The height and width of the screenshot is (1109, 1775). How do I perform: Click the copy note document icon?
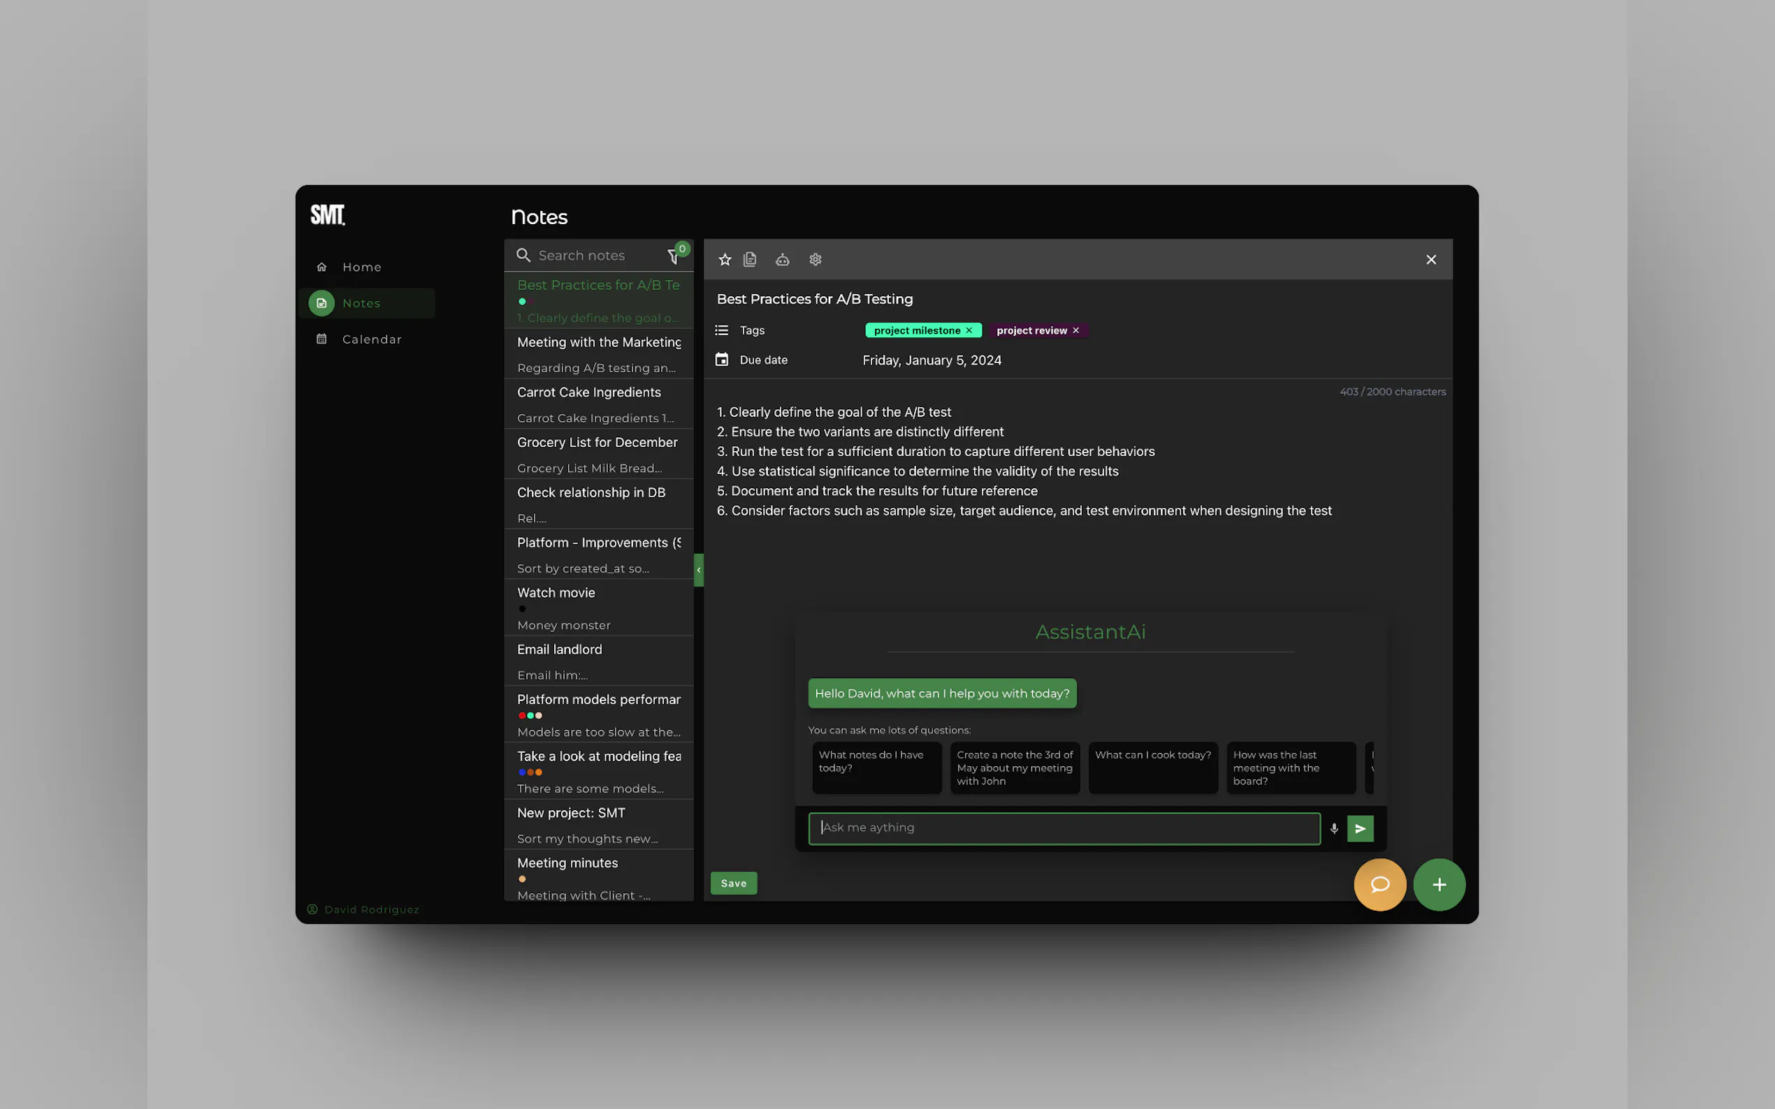(750, 260)
